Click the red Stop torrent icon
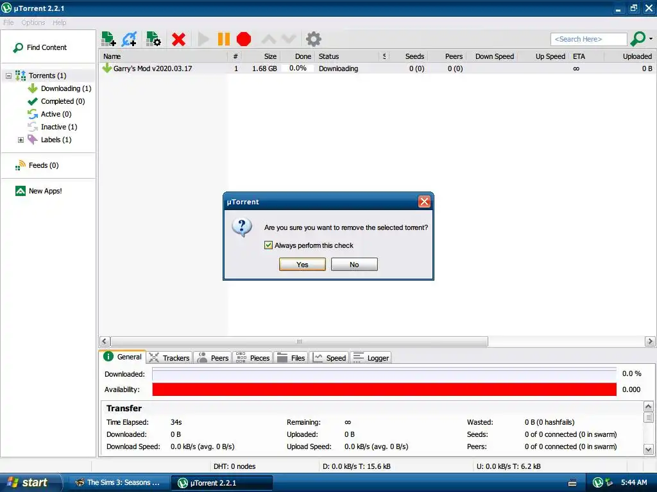The height and width of the screenshot is (492, 657). [244, 39]
